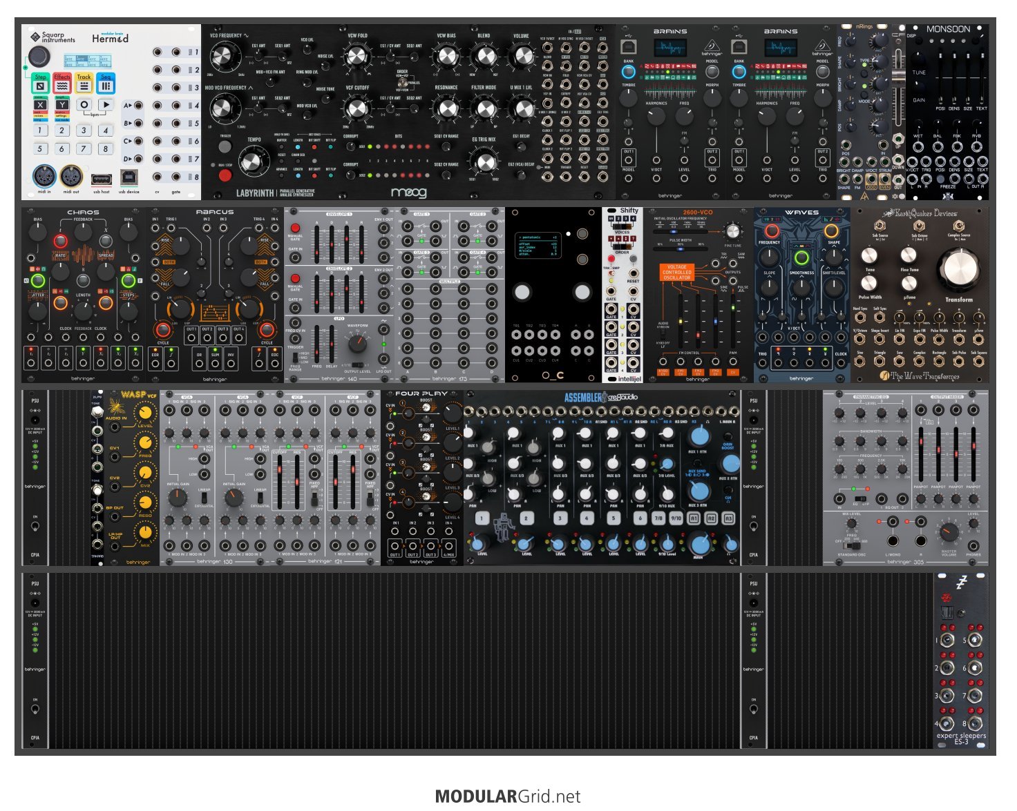Toggle the A3 aux button on Assembler
Viewport: 1017px width, 811px height.
(x=729, y=518)
